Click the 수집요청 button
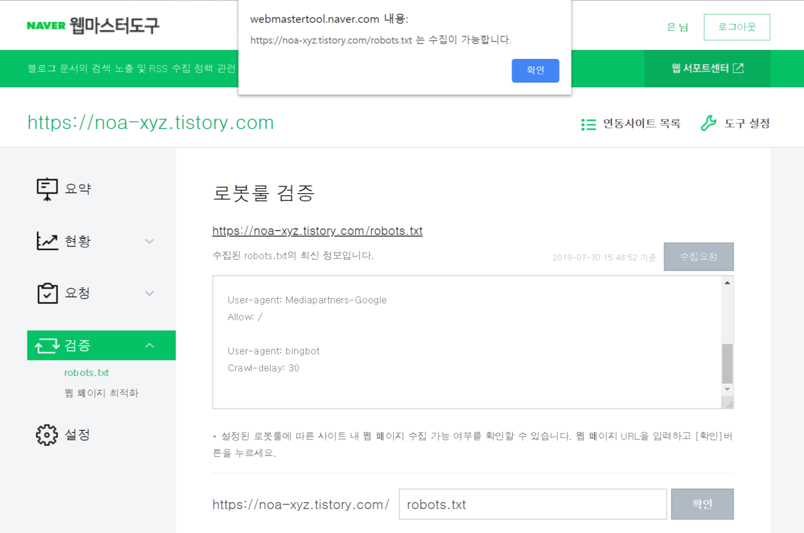804x533 pixels. click(x=699, y=257)
